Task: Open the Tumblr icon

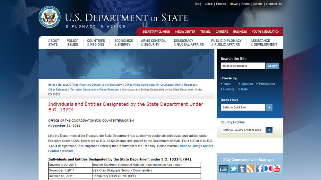Action: [242, 169]
